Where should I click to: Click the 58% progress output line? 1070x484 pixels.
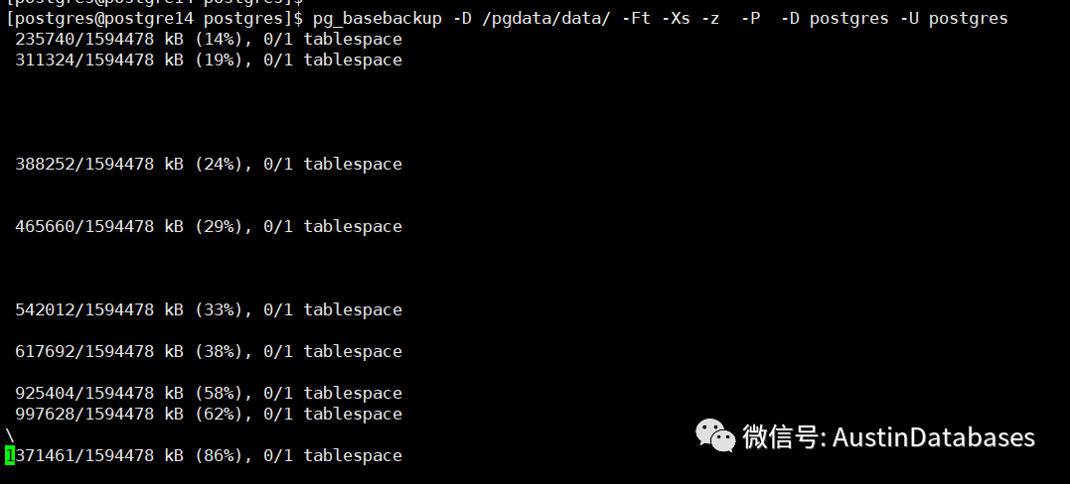click(209, 393)
